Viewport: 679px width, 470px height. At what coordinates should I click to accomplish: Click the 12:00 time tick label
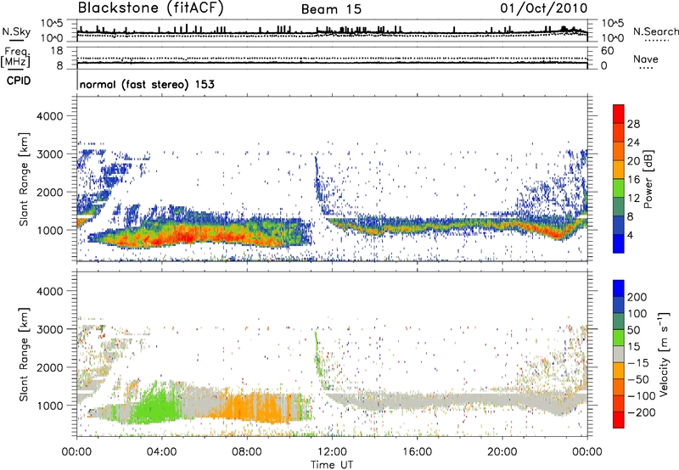tap(332, 452)
